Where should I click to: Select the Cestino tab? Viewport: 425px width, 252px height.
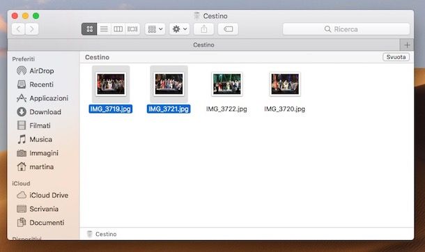203,45
